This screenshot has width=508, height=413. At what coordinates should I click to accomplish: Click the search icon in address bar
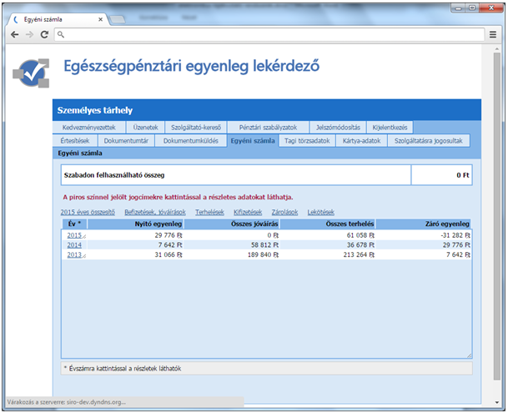(x=61, y=34)
